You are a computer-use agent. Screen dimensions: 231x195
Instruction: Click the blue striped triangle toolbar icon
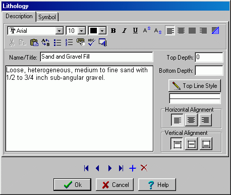[215, 31]
